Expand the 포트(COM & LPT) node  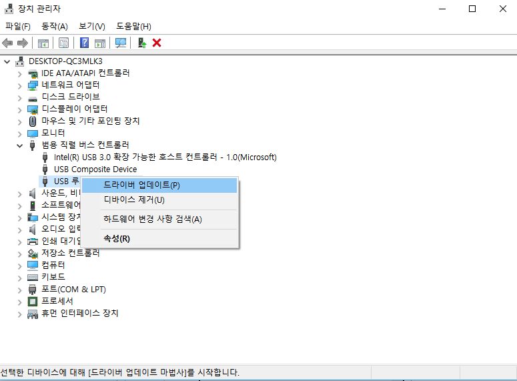click(20, 290)
